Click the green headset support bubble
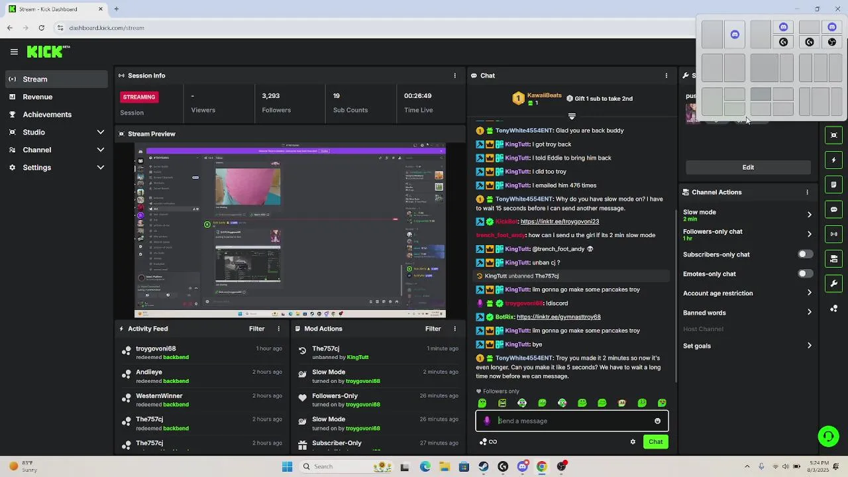 pos(828,436)
